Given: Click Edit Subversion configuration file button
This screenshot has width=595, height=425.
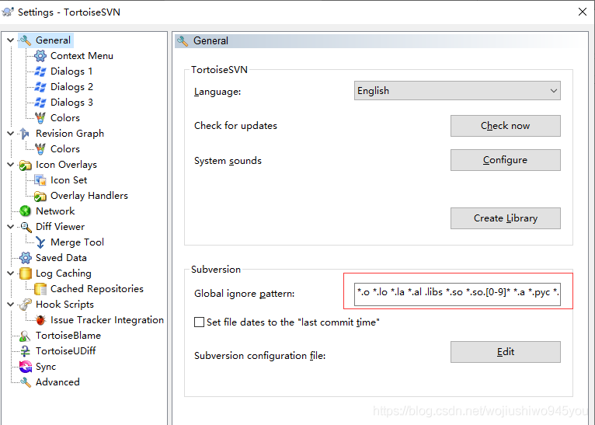Looking at the screenshot, I should (x=506, y=352).
